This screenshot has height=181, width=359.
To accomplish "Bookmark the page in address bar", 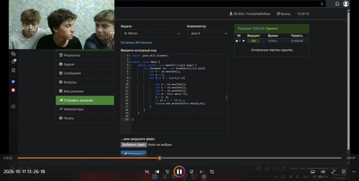I will [322, 4].
